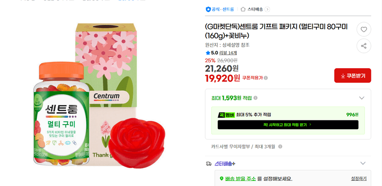Click the delivery truck icon
This screenshot has height=186, width=382.
[209, 163]
